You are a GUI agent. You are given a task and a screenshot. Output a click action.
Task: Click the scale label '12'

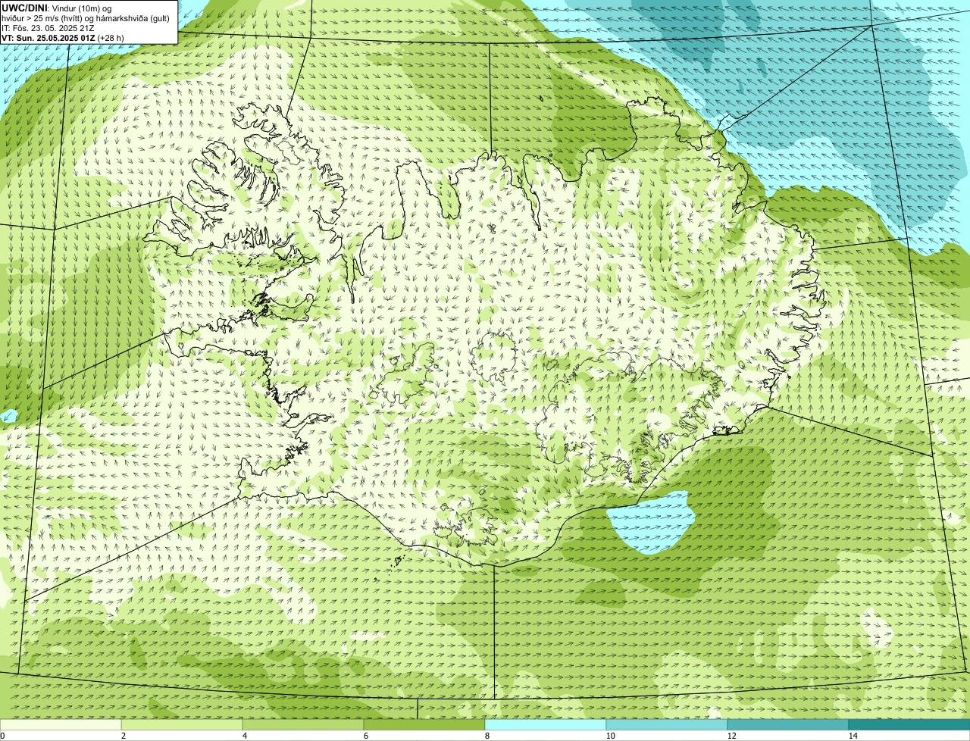point(731,736)
